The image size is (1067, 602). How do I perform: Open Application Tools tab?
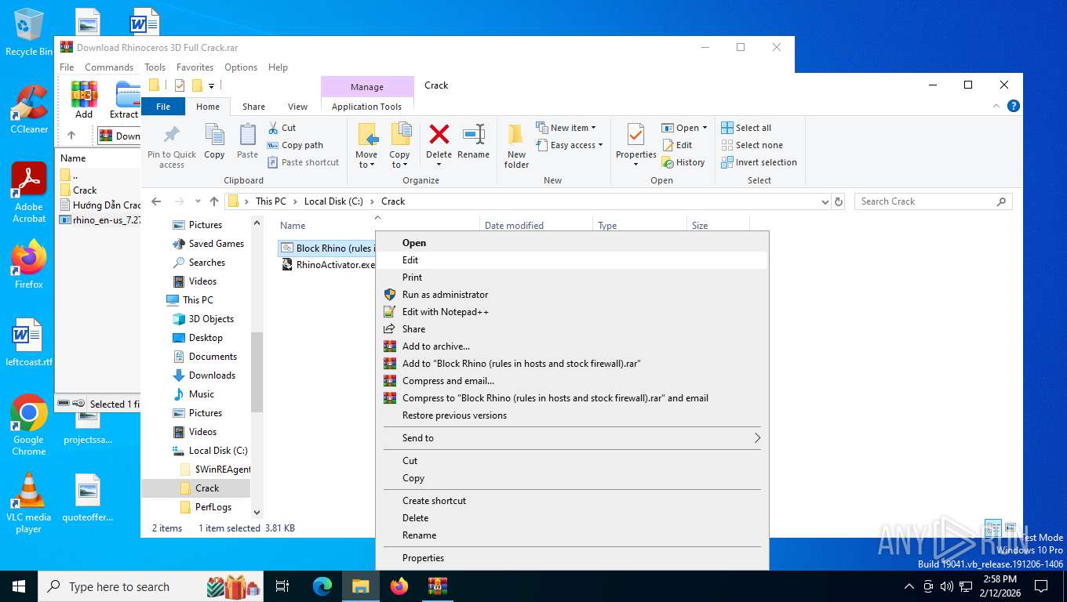(x=366, y=107)
